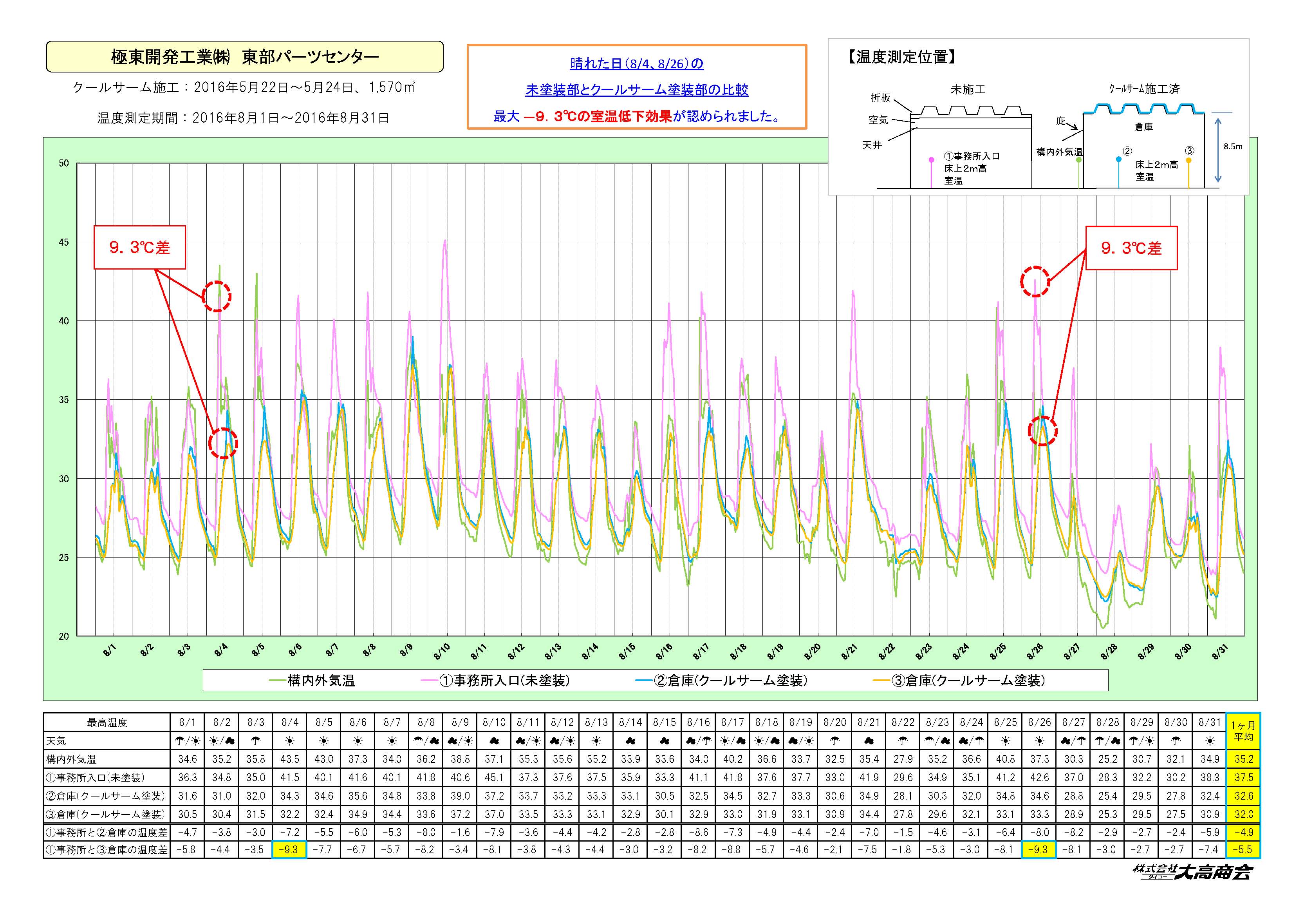Click the orange ③倉庫(クールサーム塗装) legend entry
This screenshot has height=916, width=1295.
click(959, 681)
